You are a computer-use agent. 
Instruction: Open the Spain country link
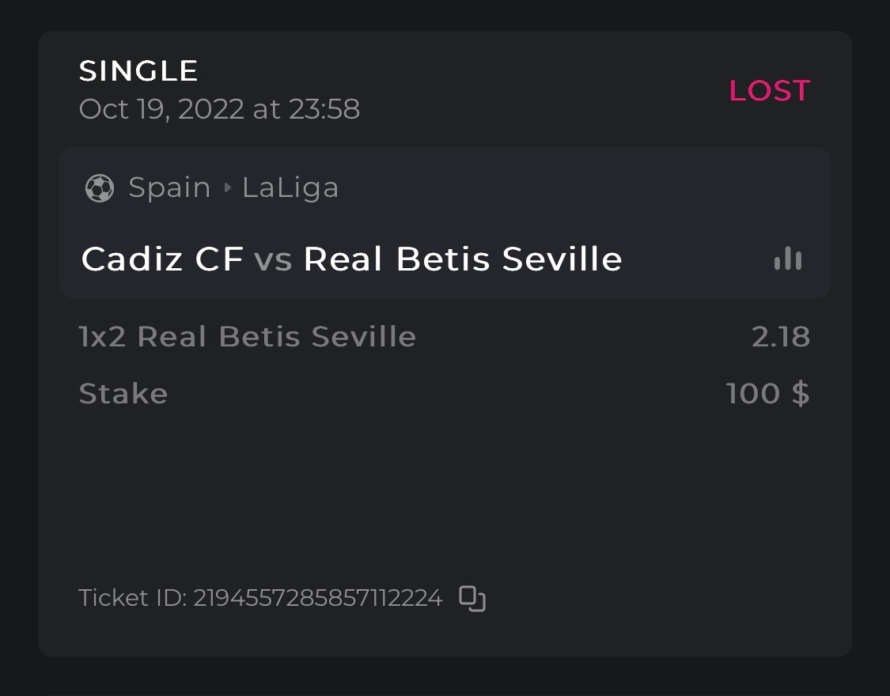[x=169, y=188]
